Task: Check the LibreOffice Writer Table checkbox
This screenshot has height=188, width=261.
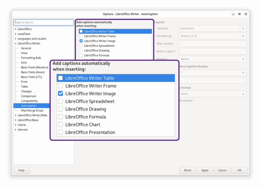Action: click(x=81, y=31)
